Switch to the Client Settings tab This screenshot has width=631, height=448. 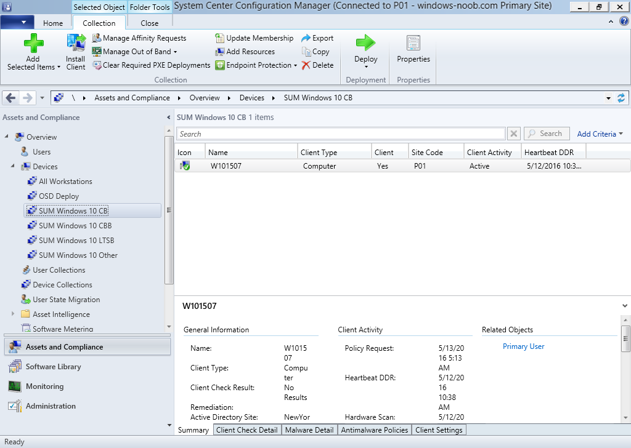pos(439,430)
